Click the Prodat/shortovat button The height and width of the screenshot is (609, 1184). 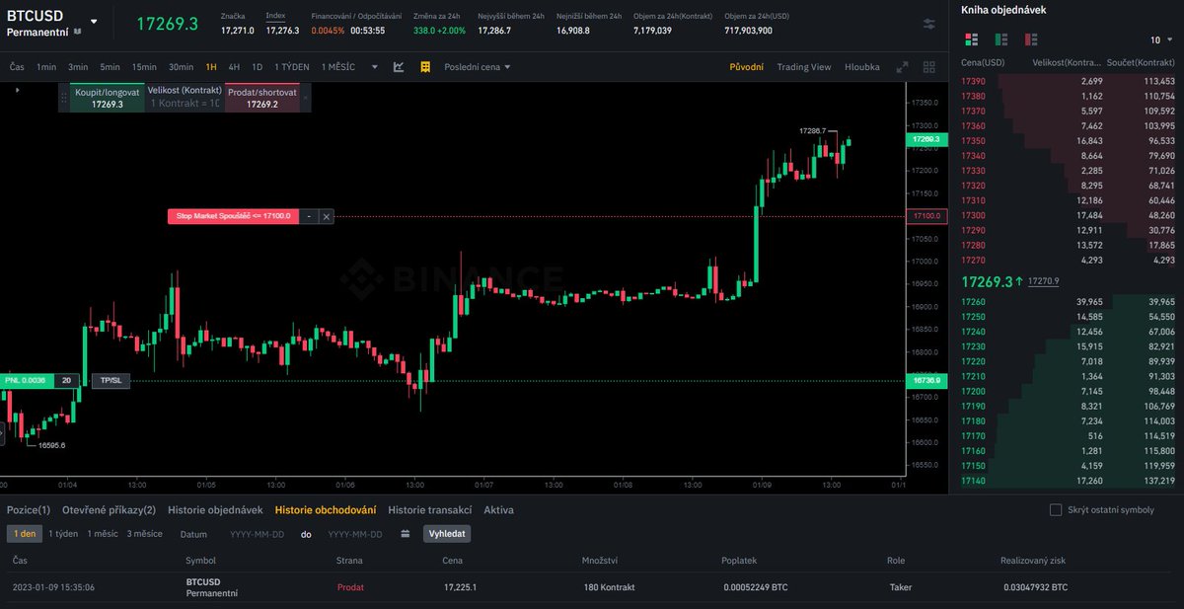[x=262, y=97]
